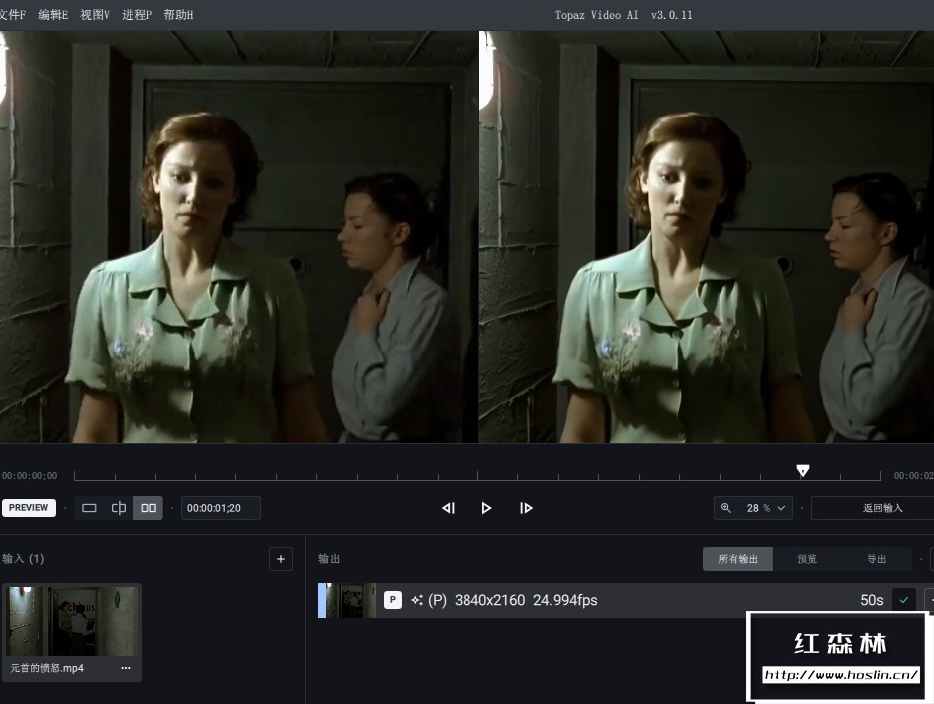Select the 元首的愤怒.mp4 input thumbnail
The width and height of the screenshot is (934, 704).
(72, 620)
